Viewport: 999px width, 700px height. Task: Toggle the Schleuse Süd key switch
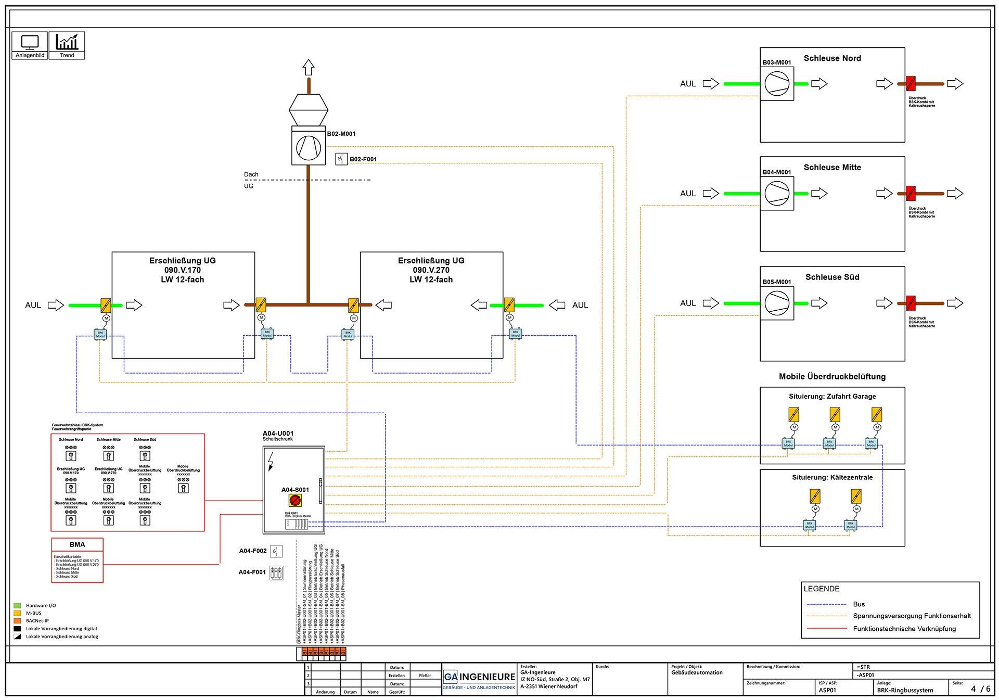pyautogui.click(x=145, y=456)
